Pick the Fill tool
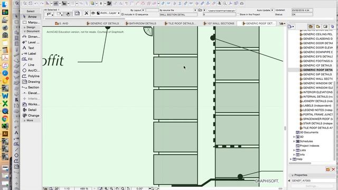The width and height of the screenshot is (338, 190). pyautogui.click(x=31, y=59)
